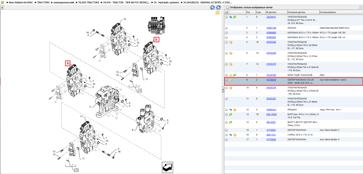Open 'земледельческий' breadcrumb item
This screenshot has width=363, height=174.
[x=64, y=2]
